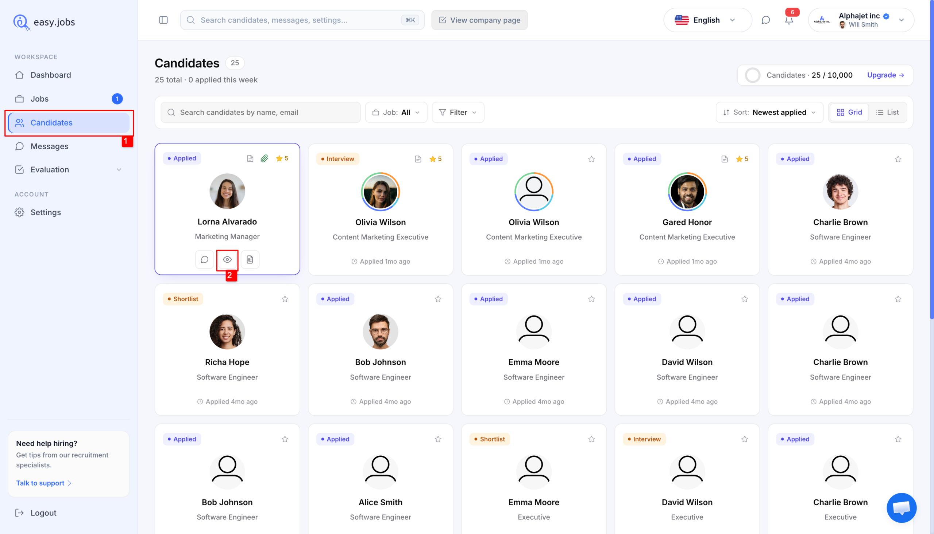Viewport: 934px width, 534px height.
Task: Click Logout in sidebar
Action: coord(69,513)
